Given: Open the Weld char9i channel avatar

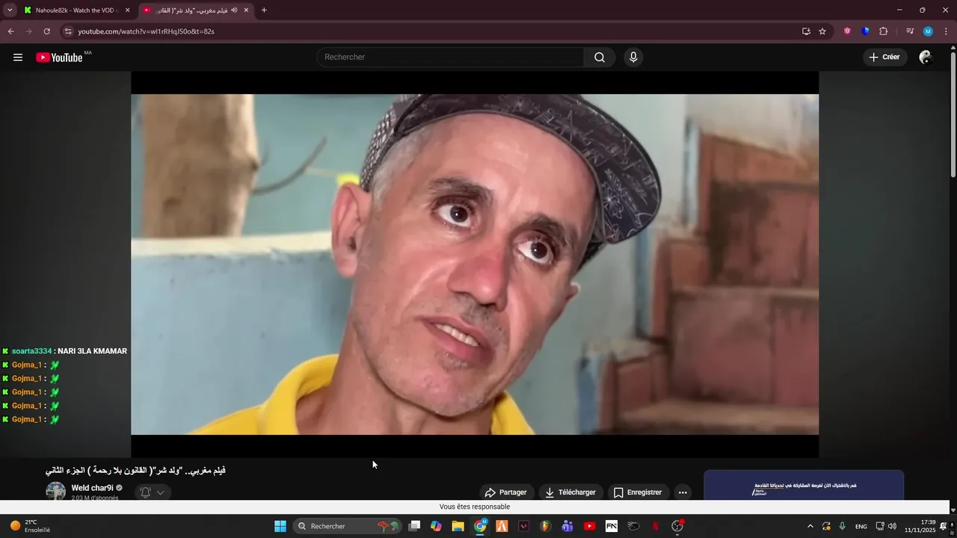Looking at the screenshot, I should 56,491.
